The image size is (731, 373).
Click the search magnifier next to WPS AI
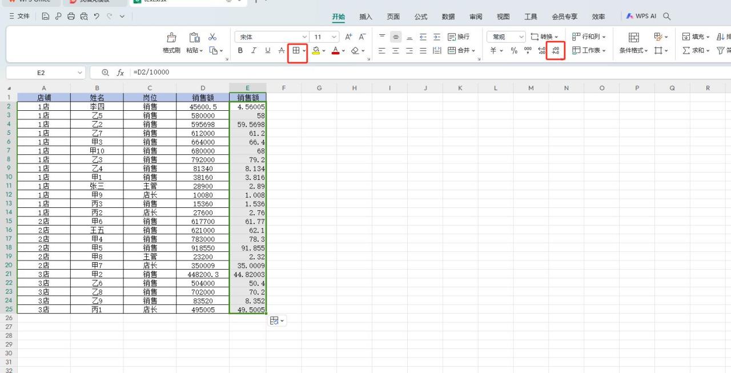666,17
